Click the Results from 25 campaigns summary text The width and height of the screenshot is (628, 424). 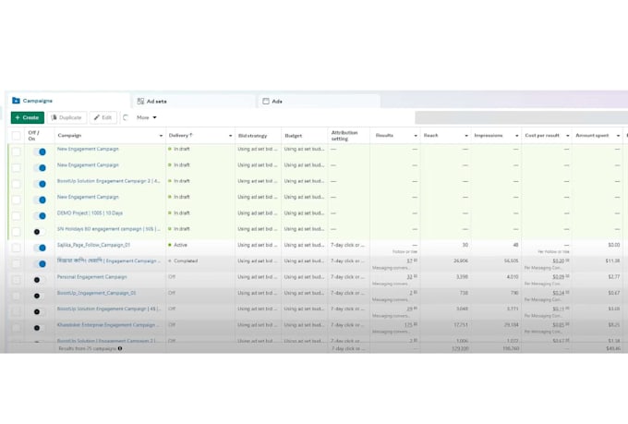87,348
